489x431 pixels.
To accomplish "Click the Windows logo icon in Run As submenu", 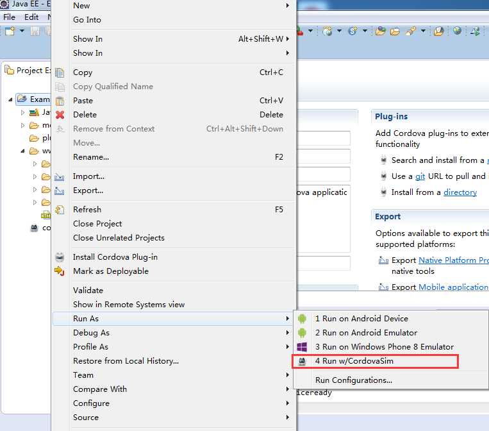I will (x=302, y=347).
